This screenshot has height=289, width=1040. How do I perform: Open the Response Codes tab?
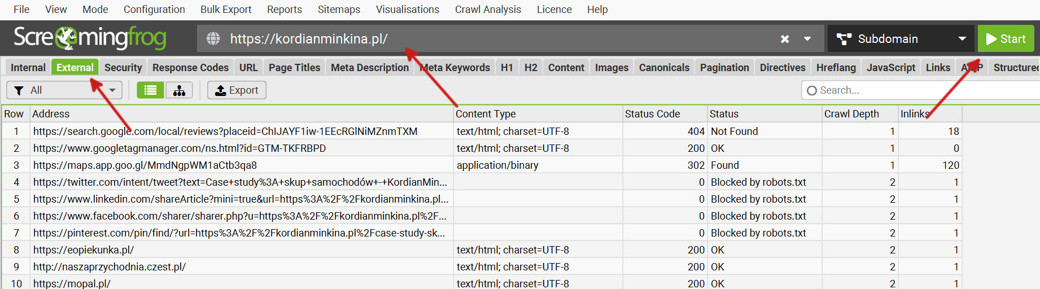[x=190, y=68]
